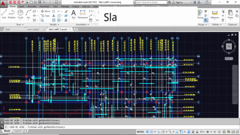Image resolution: width=240 pixels, height=135 pixels.
Task: Click the MODEL space button in status bar
Action: (141, 132)
